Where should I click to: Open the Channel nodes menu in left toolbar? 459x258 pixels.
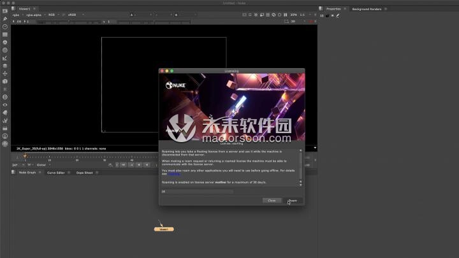(x=5, y=34)
